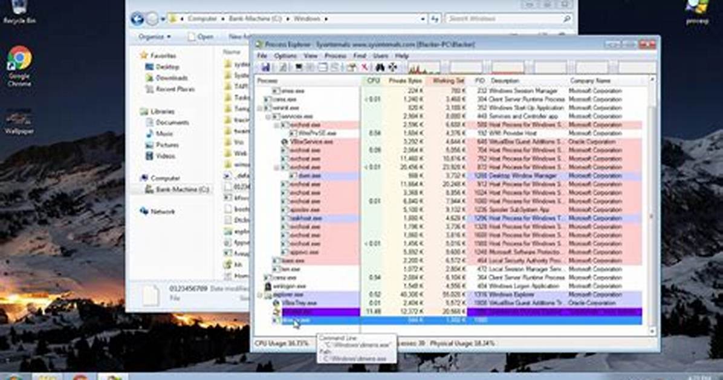The width and height of the screenshot is (723, 380).
Task: Select Bank Machine (C:) in sidebar
Action: [177, 189]
